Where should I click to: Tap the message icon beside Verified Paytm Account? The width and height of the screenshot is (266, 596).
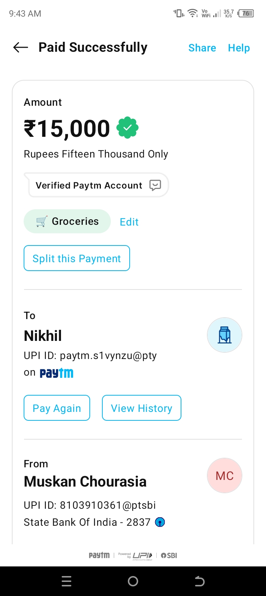pos(155,185)
